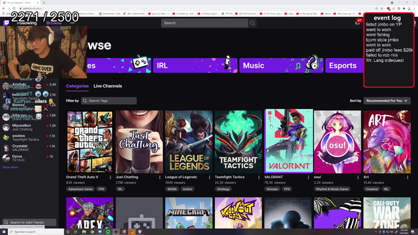Click the search magnifier button
Viewport: 418px width, 235px height.
click(253, 23)
